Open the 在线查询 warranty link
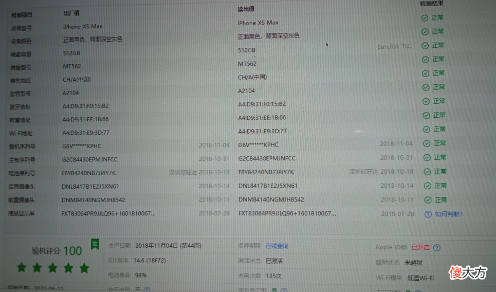The height and width of the screenshot is (292, 496). click(x=277, y=246)
